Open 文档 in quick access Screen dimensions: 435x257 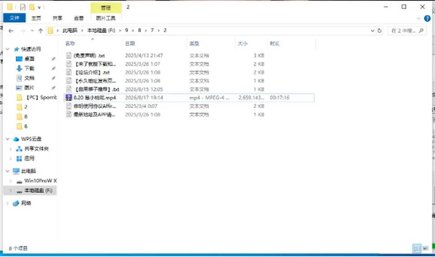(29, 78)
